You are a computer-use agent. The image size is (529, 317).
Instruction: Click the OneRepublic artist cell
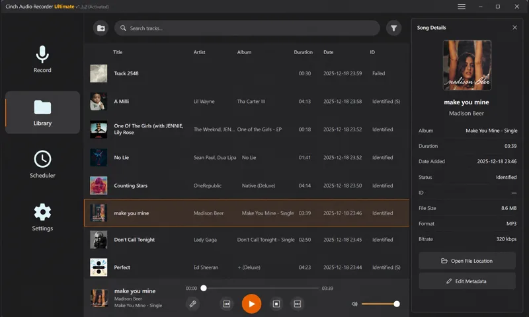coord(208,186)
